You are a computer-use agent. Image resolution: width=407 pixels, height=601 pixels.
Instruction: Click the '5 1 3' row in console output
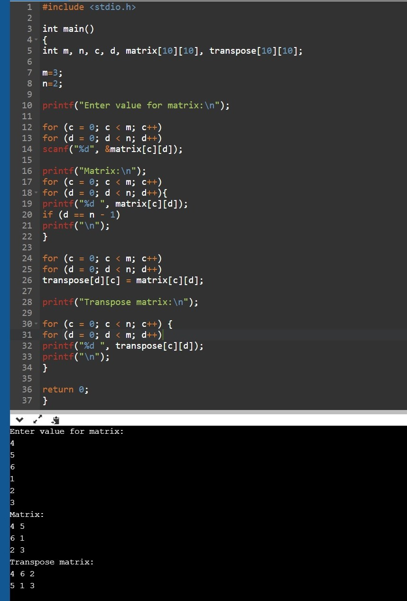22,586
